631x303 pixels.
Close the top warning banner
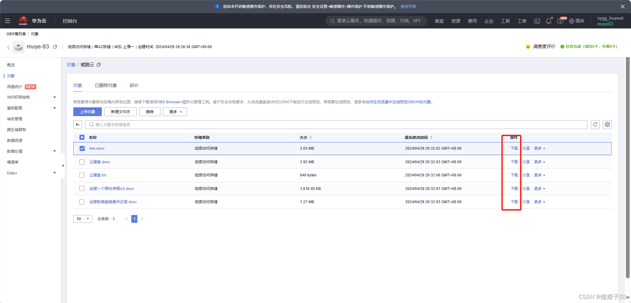click(623, 6)
